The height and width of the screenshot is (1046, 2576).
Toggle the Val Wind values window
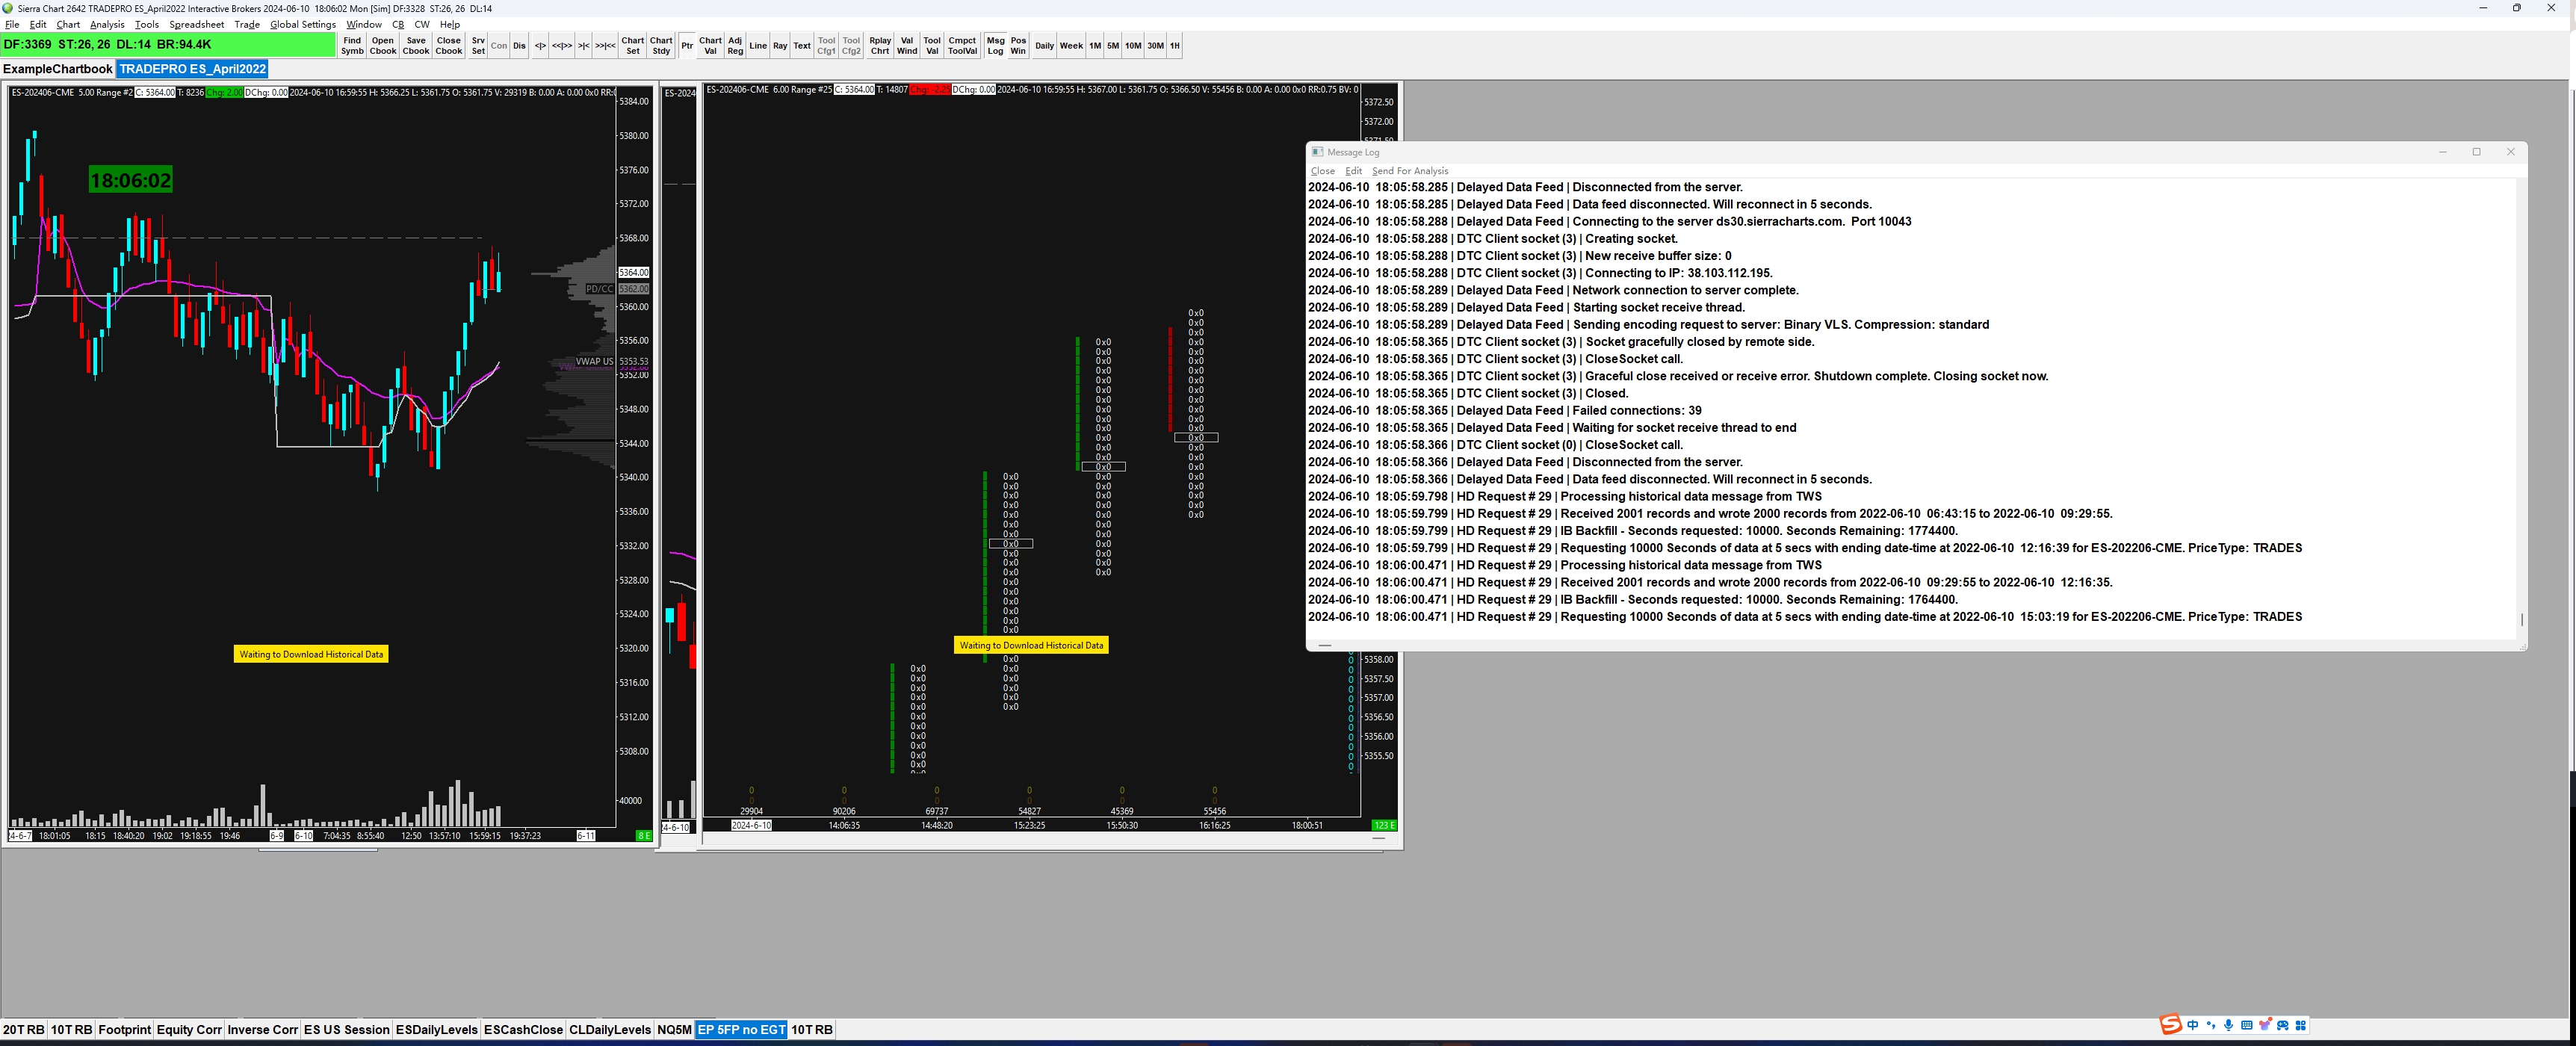pos(907,46)
